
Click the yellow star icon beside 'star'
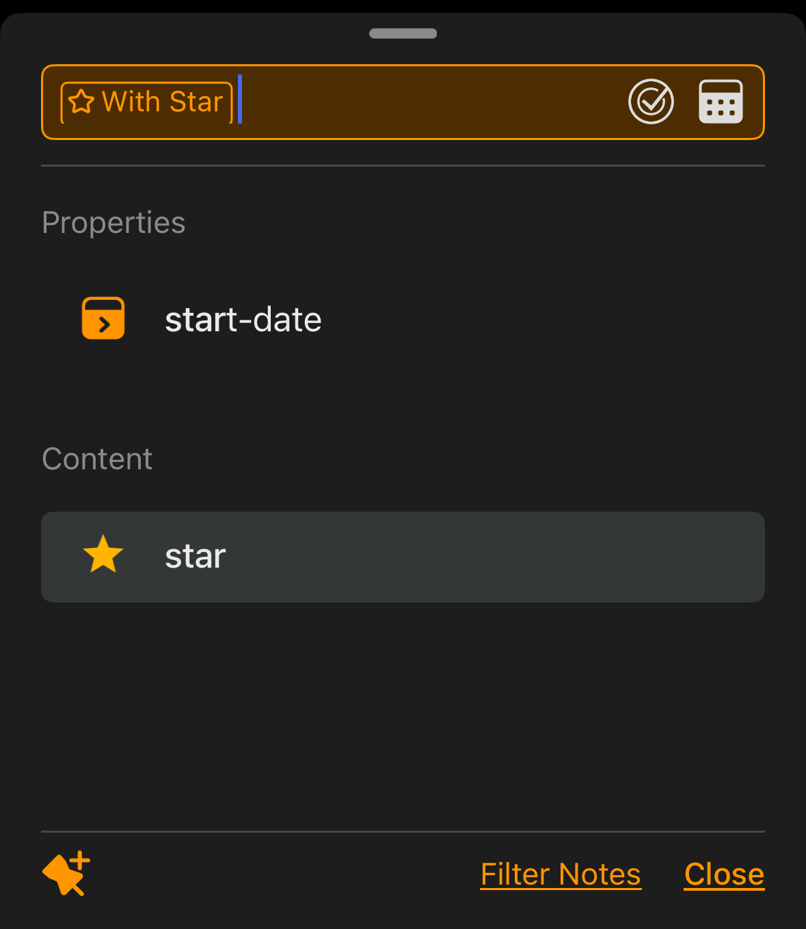click(103, 556)
